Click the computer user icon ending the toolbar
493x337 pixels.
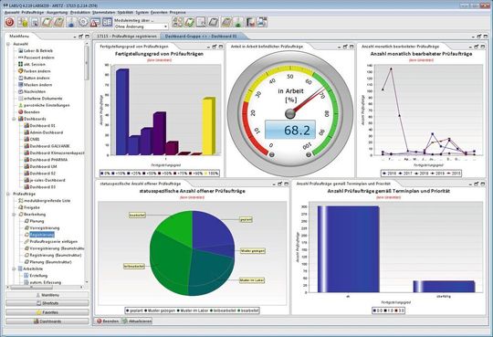point(262,22)
